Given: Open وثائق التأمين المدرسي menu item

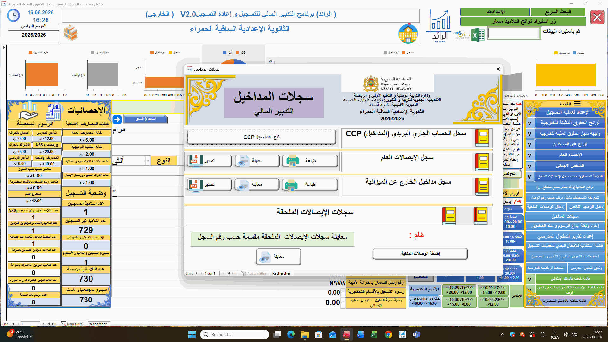Looking at the screenshot, I should click(586, 268).
